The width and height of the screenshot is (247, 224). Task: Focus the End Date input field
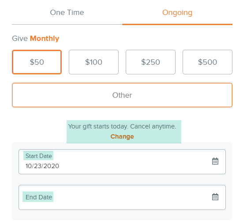[122, 197]
